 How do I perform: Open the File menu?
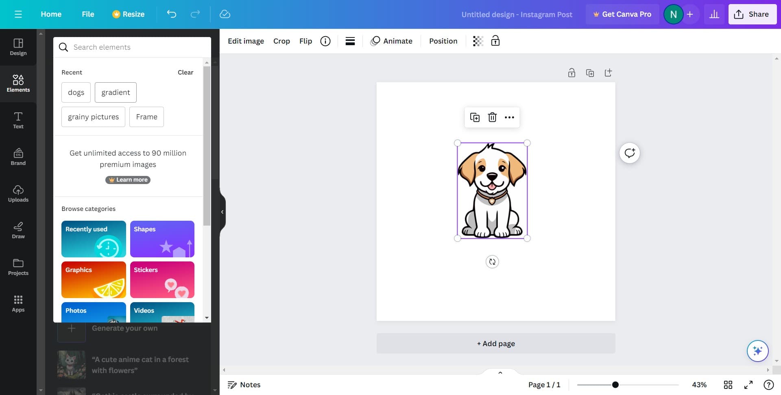click(x=88, y=14)
